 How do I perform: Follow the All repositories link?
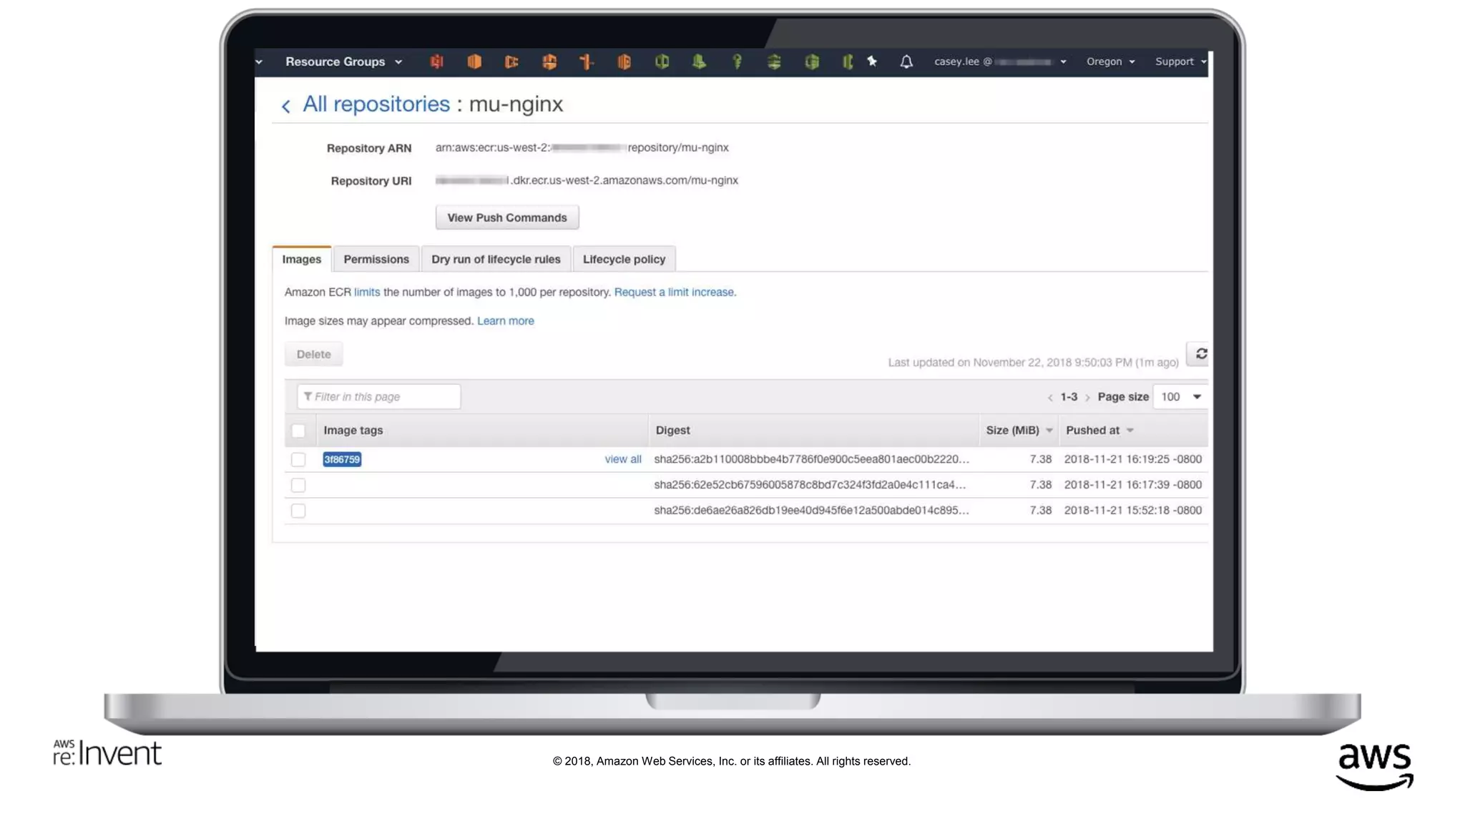(376, 104)
